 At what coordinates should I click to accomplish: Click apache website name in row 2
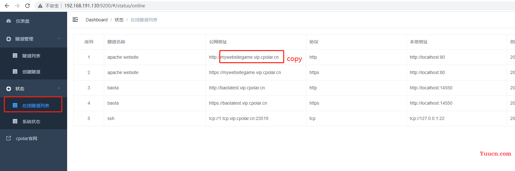coord(123,72)
